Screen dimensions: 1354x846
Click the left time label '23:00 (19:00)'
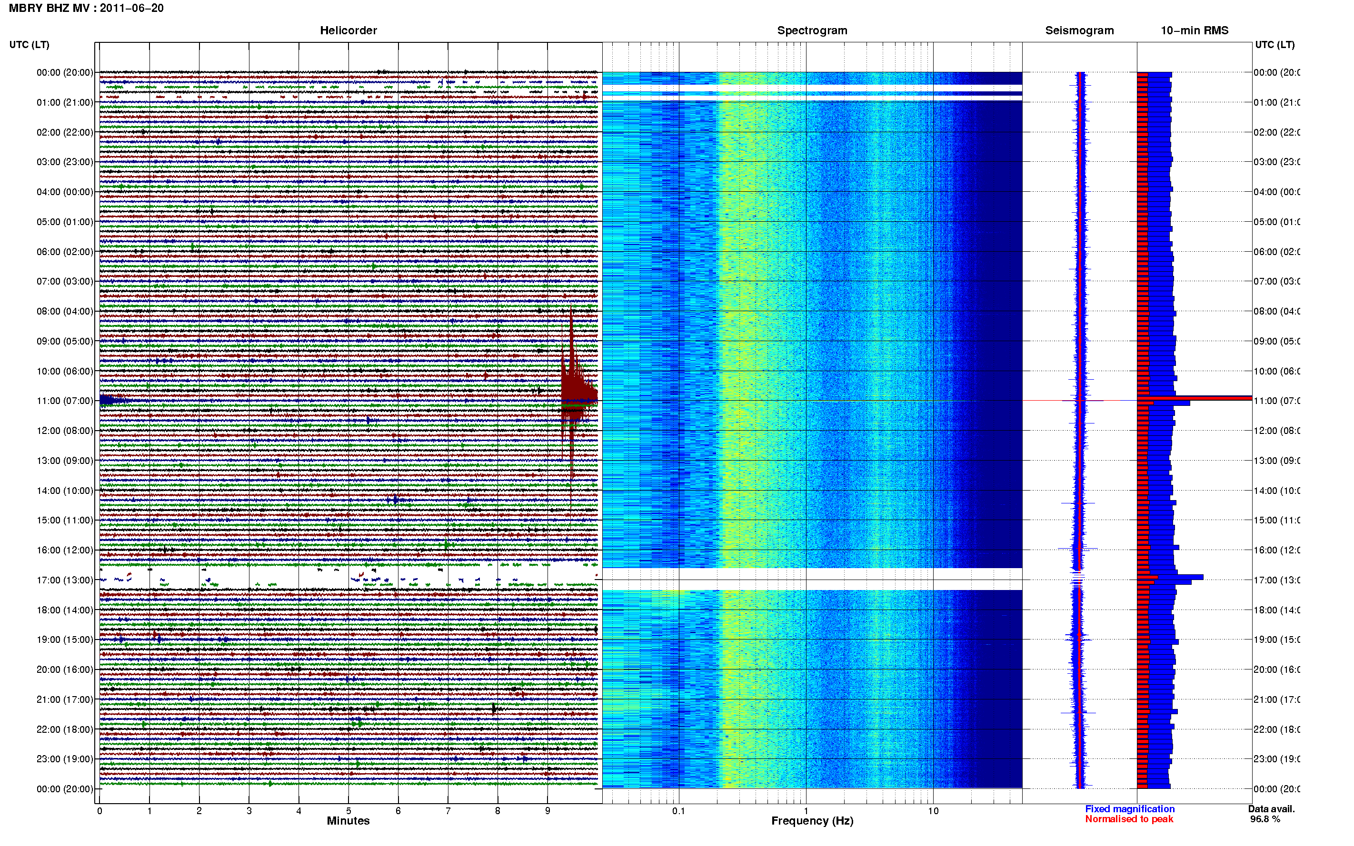tap(65, 759)
